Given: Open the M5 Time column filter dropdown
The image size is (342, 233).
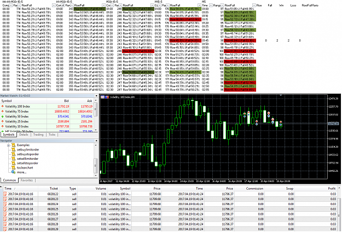Looking at the screenshot, I should [x=211, y=5].
